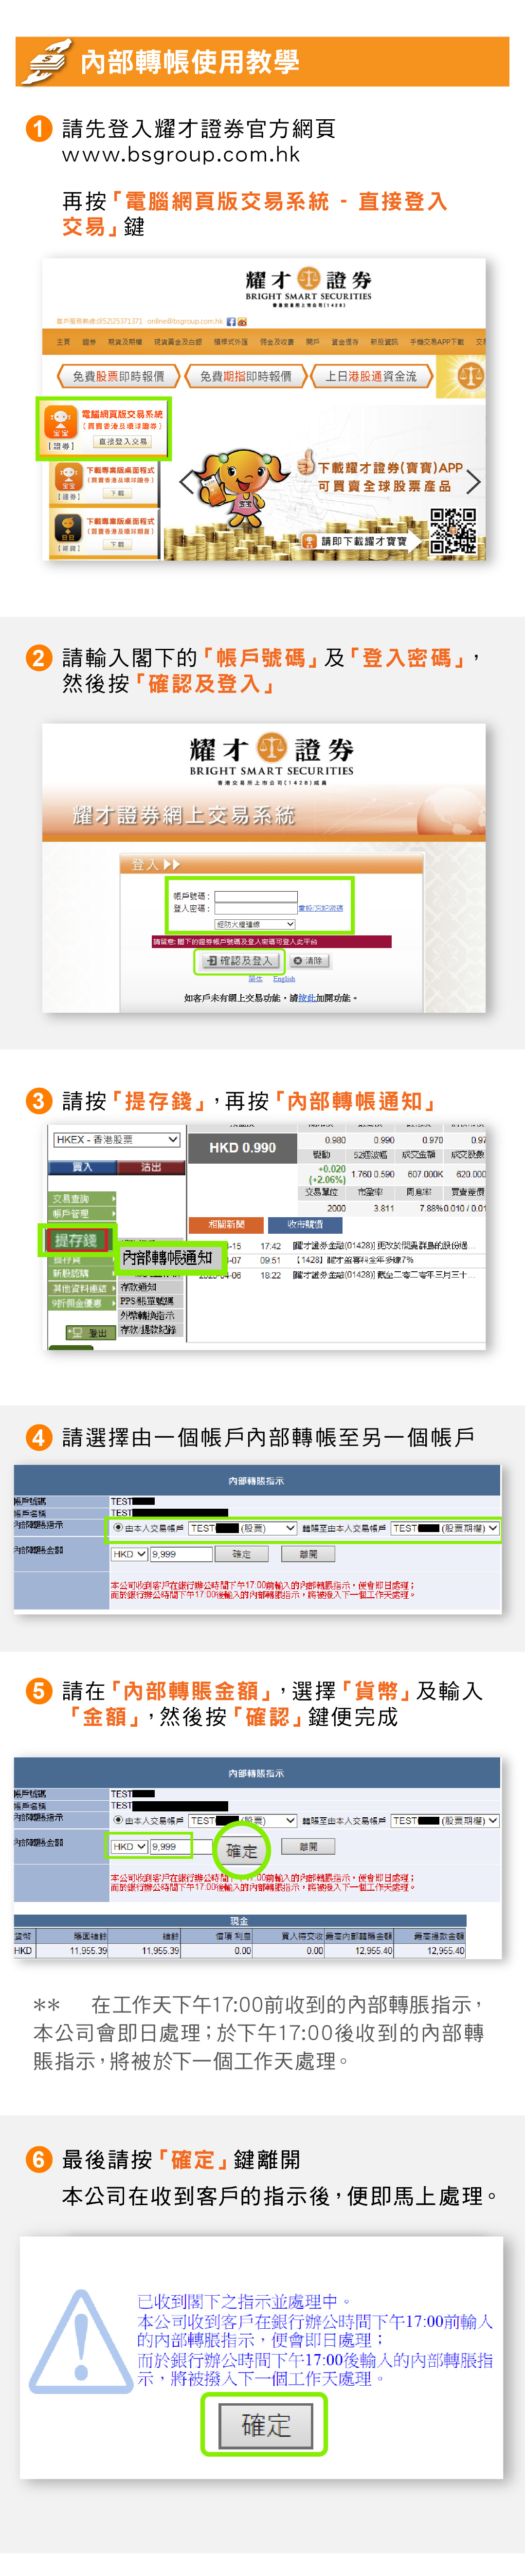Image resolution: width=525 pixels, height=2576 pixels.
Task: Click the online@bsgroup.com.hk email link
Action: [185, 322]
